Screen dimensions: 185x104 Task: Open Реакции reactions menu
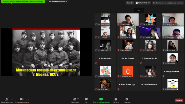coord(127,100)
